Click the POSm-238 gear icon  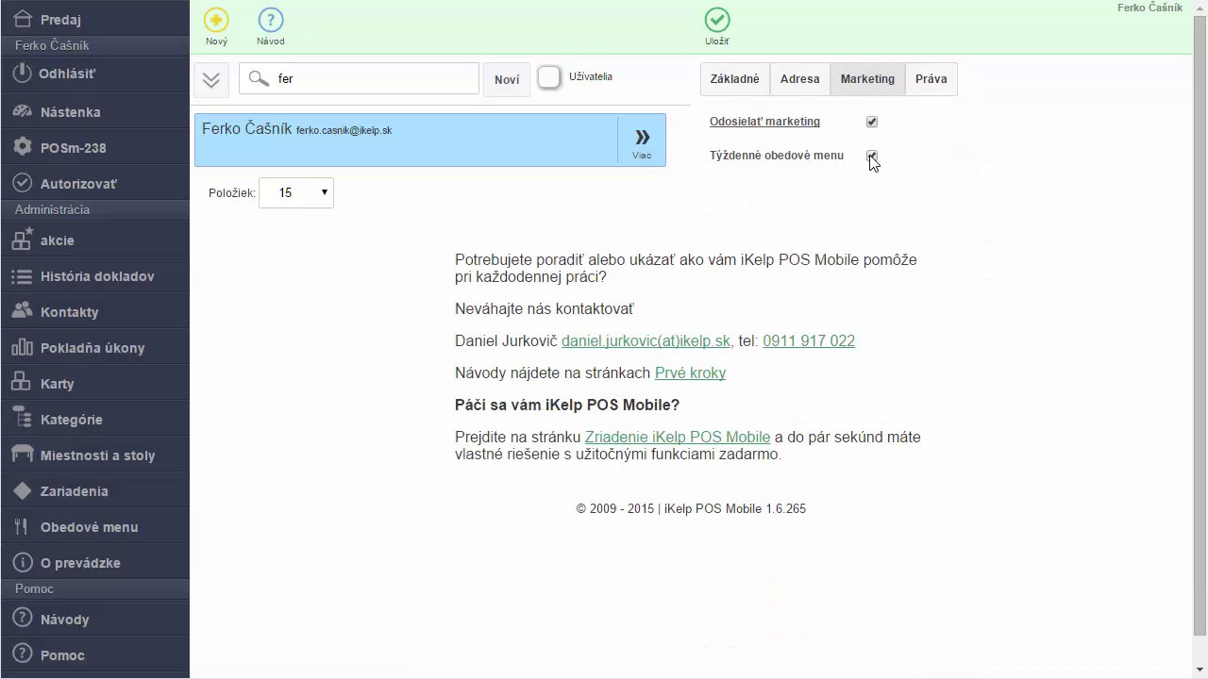23,147
